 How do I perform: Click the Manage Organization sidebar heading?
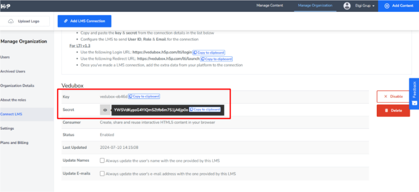[23, 42]
